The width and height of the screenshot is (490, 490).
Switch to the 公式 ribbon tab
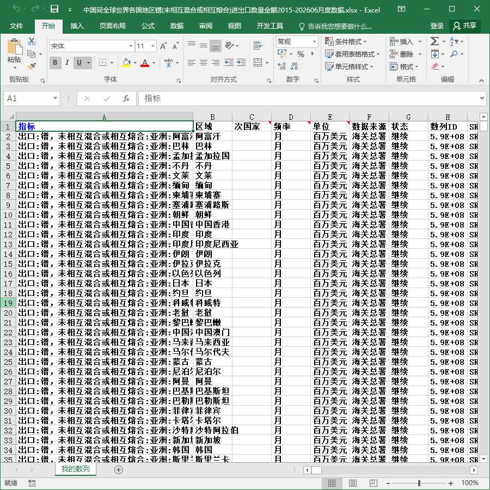tap(148, 26)
